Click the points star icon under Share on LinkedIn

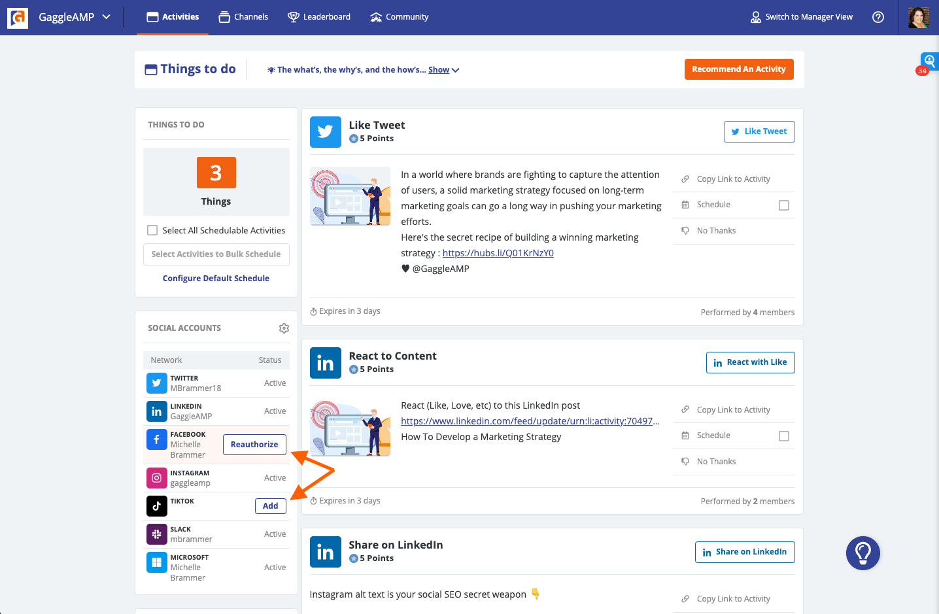[354, 558]
